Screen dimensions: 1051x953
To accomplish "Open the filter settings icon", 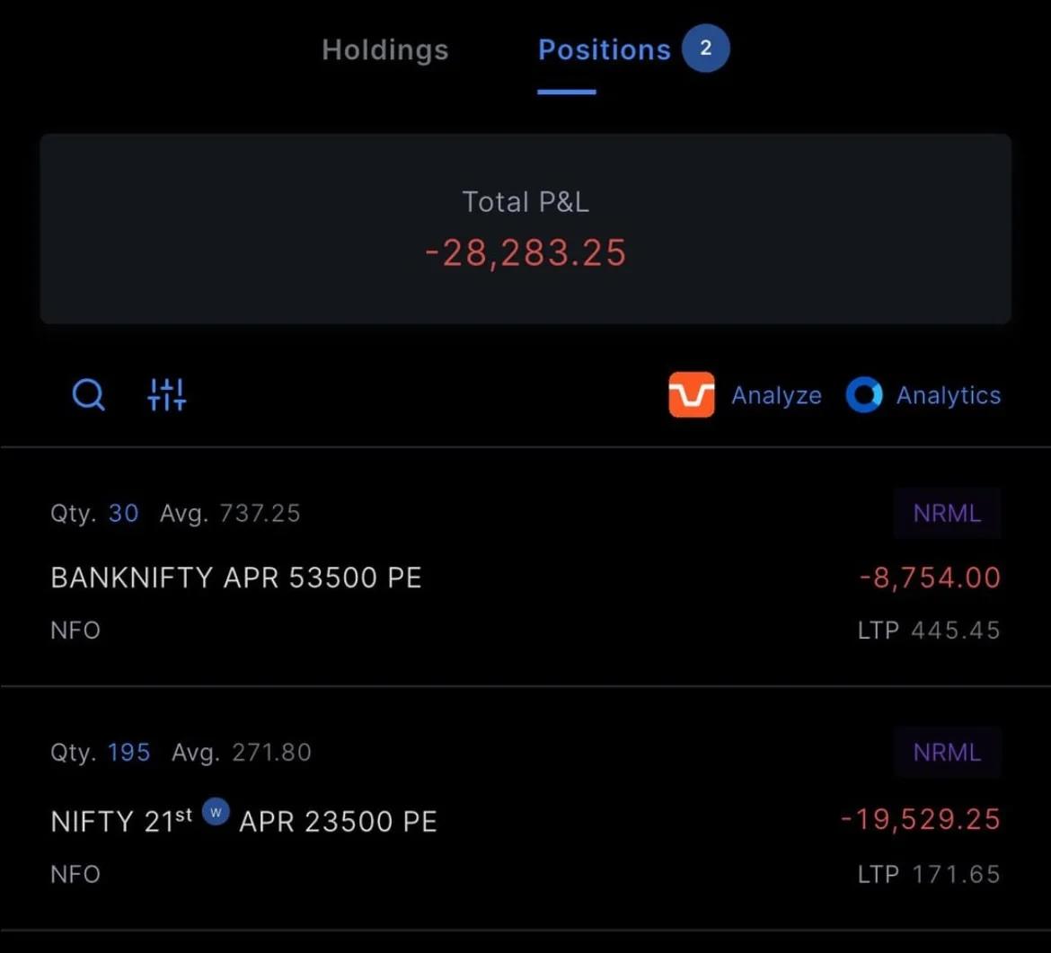I will pos(166,394).
